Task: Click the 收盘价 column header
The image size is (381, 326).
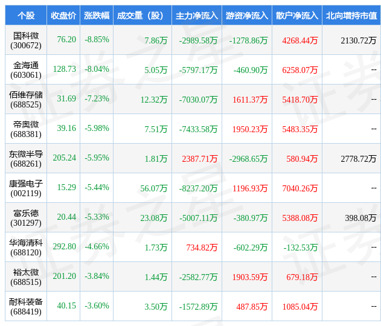Action: pos(63,16)
